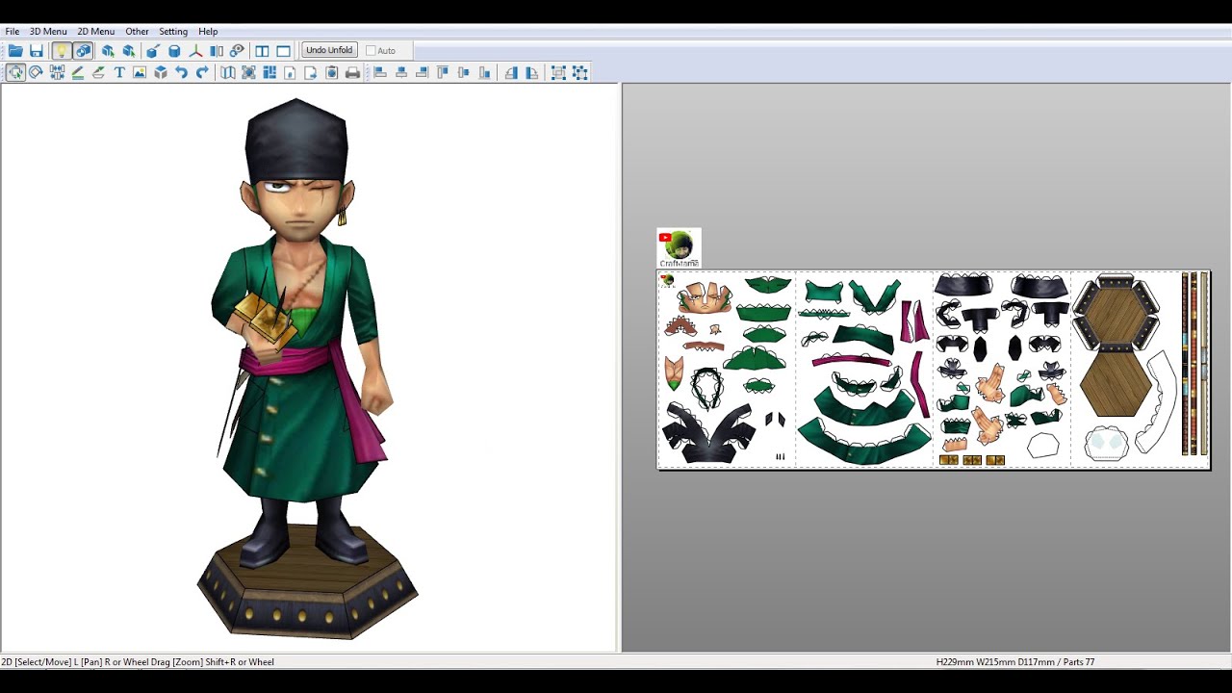
Task: Select the Join/Disjoin faces tool
Action: click(x=58, y=73)
